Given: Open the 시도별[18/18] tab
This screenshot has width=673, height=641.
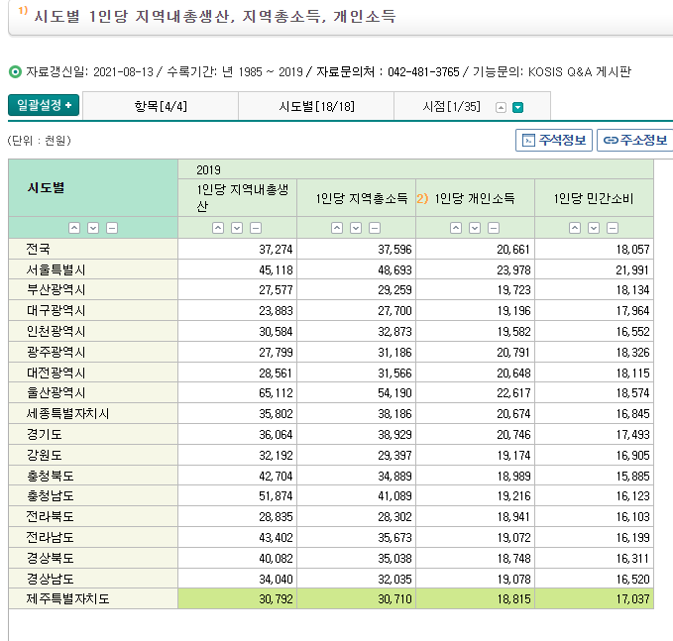Looking at the screenshot, I should coord(315,106).
